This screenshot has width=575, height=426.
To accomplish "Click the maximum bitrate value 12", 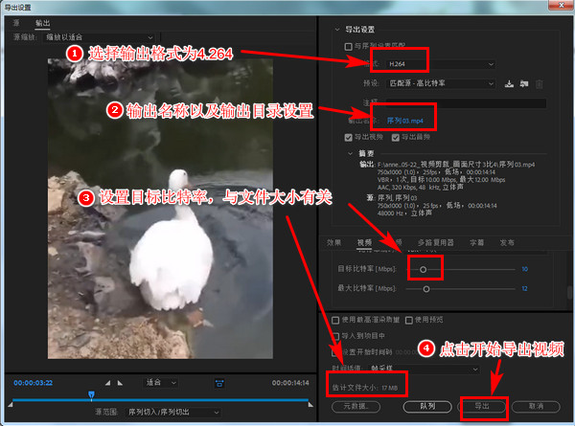I will coord(525,289).
